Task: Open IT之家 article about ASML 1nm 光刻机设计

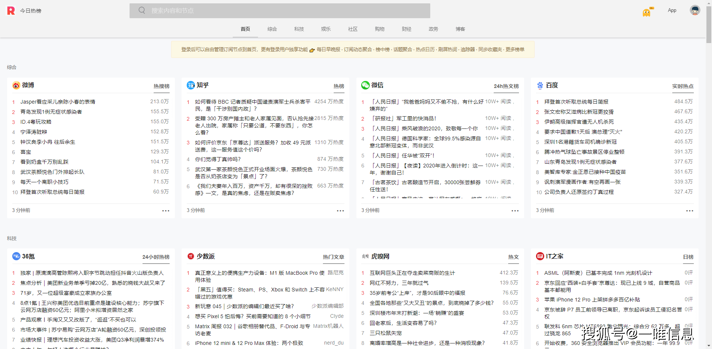Action: (x=598, y=273)
